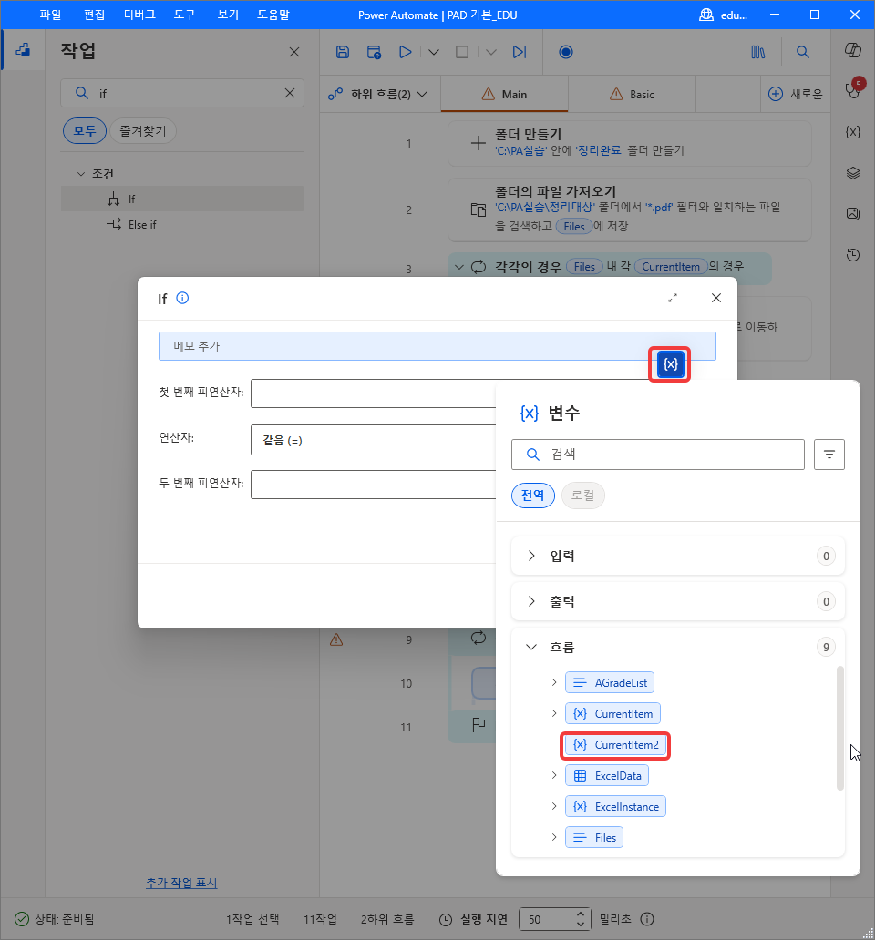Switch to the Basic subflow tab
Image resolution: width=875 pixels, height=940 pixels.
[632, 94]
